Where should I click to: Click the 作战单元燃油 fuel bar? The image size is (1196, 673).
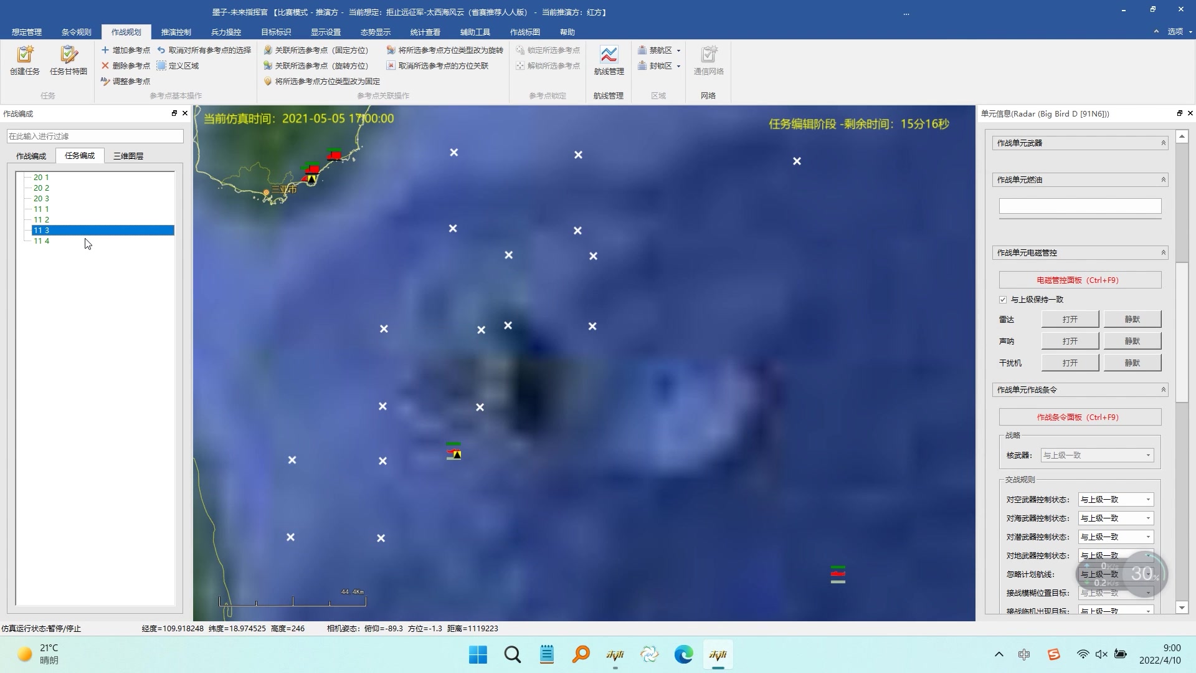click(x=1080, y=206)
